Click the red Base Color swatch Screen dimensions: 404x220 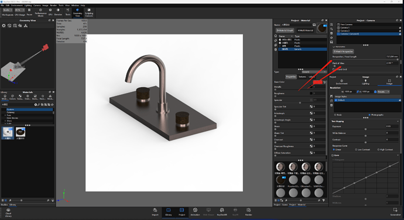[317, 82]
